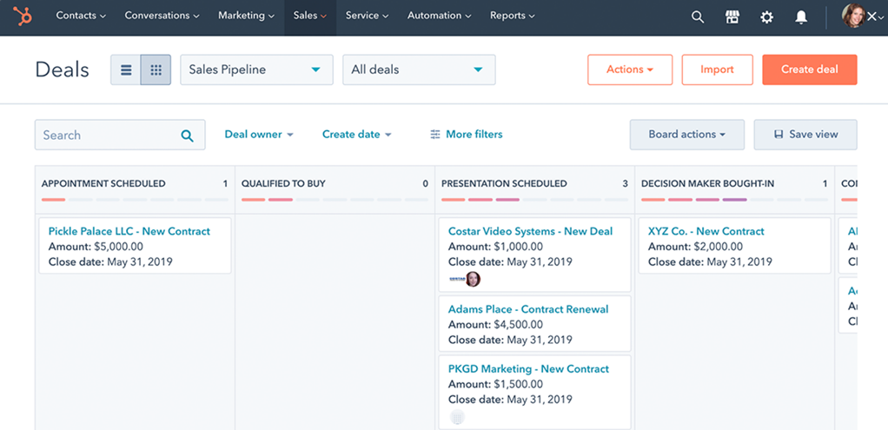This screenshot has width=888, height=430.
Task: Open the Reports menu
Action: point(512,16)
